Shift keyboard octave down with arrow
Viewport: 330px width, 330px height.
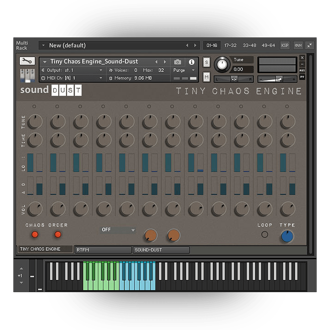tap(21, 283)
